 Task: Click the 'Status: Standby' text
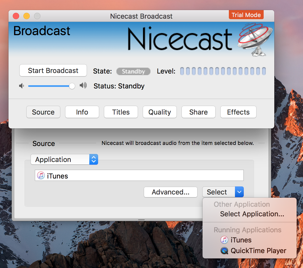119,86
